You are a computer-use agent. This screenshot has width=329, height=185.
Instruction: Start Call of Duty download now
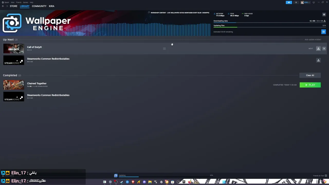[x=318, y=49]
